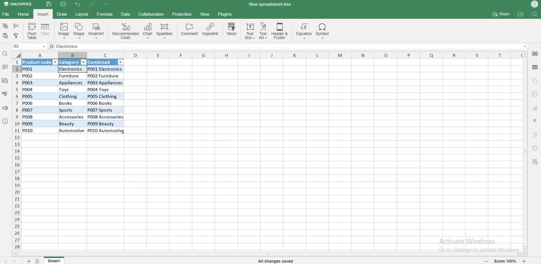
Task: Expand the Name Box cell dropdown
Action: point(44,47)
